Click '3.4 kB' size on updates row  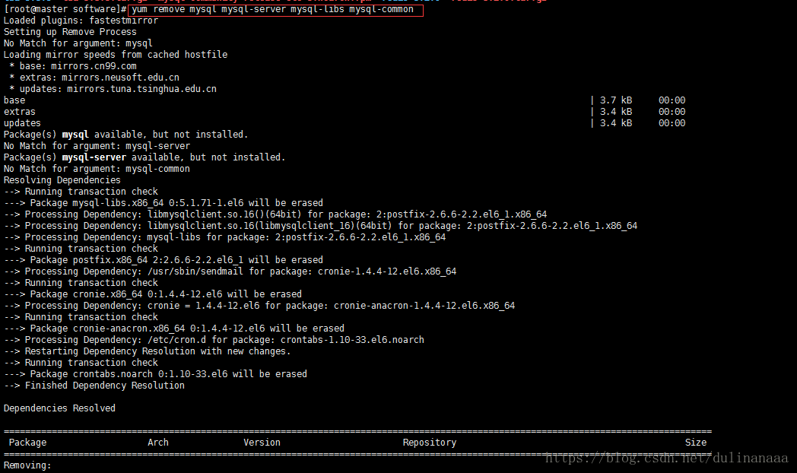[616, 123]
